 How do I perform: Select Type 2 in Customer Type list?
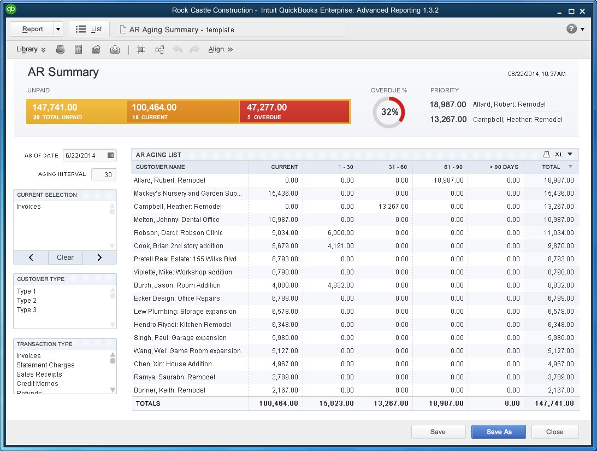(26, 301)
